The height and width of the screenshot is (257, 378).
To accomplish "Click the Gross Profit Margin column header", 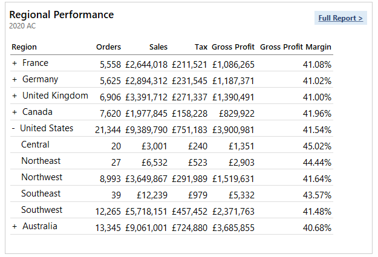I will pos(295,47).
